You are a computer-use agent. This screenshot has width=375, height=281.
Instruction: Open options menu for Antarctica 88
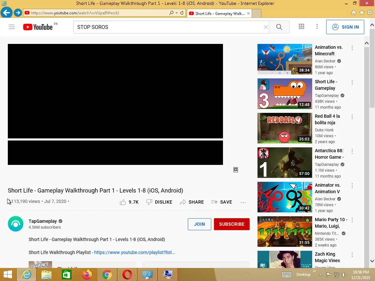352,151
